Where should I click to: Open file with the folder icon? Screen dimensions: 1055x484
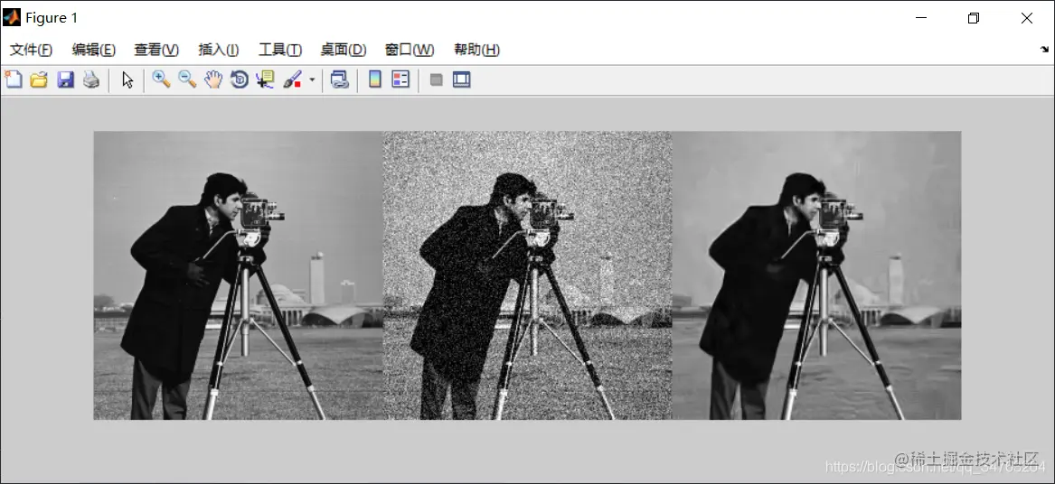[x=39, y=80]
